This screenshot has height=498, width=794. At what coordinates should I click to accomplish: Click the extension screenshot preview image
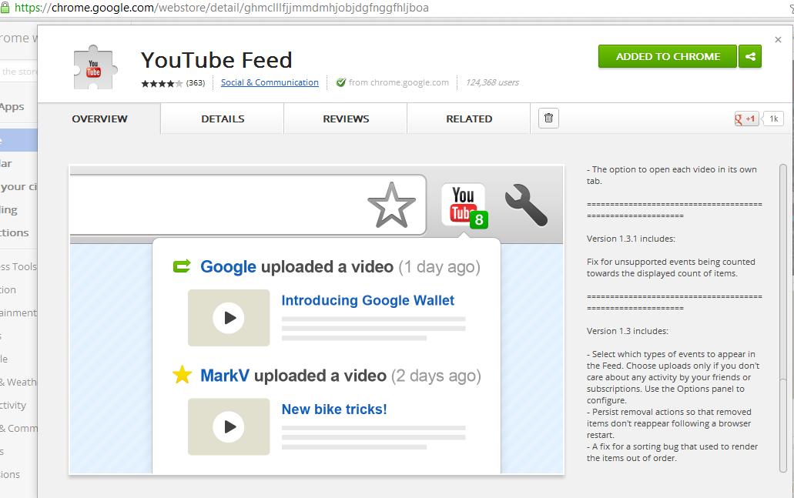coord(317,320)
